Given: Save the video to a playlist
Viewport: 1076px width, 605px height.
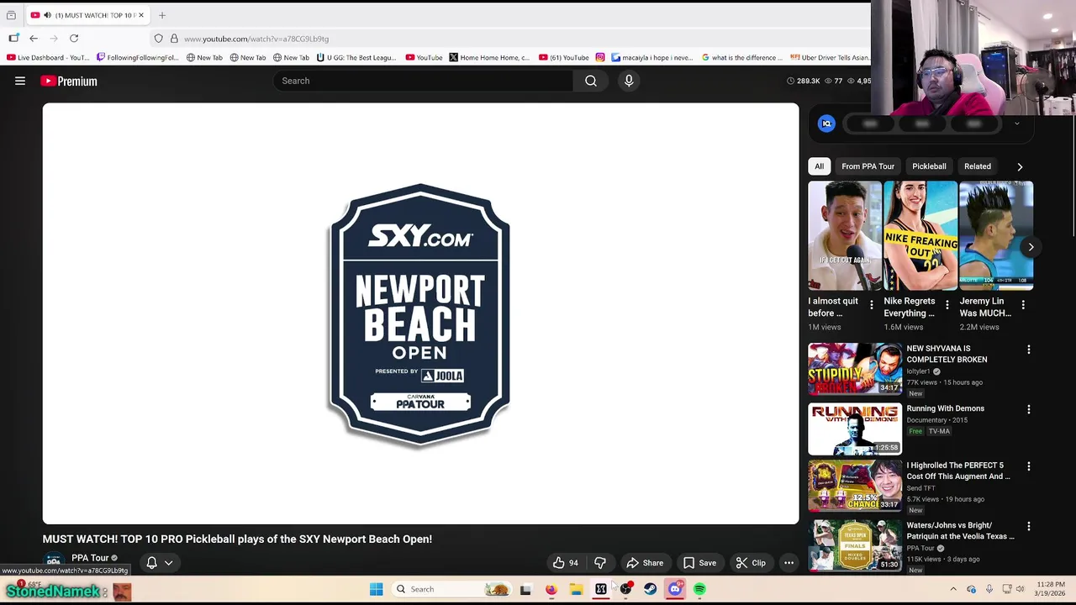Looking at the screenshot, I should click(x=699, y=563).
